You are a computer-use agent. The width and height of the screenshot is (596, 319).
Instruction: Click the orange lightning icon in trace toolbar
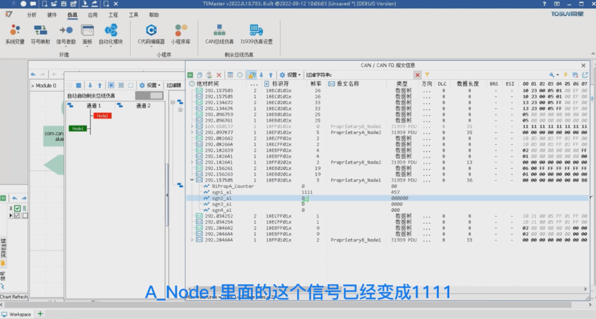coord(566,75)
